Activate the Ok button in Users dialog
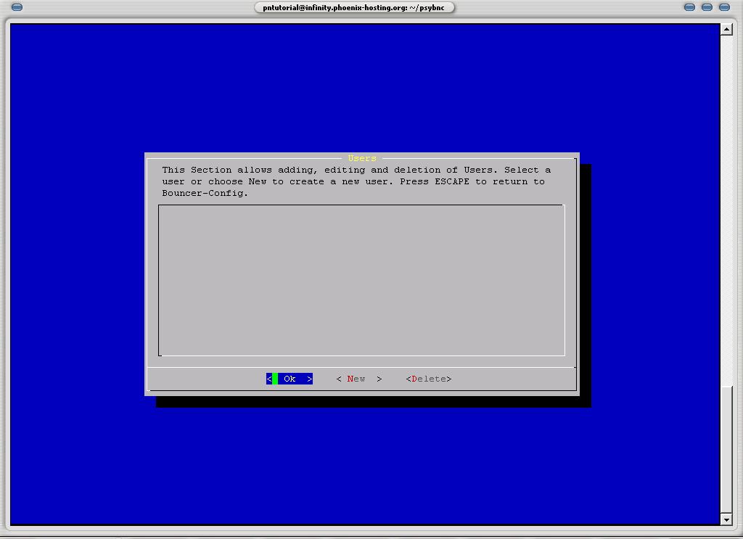The width and height of the screenshot is (743, 539). point(289,379)
